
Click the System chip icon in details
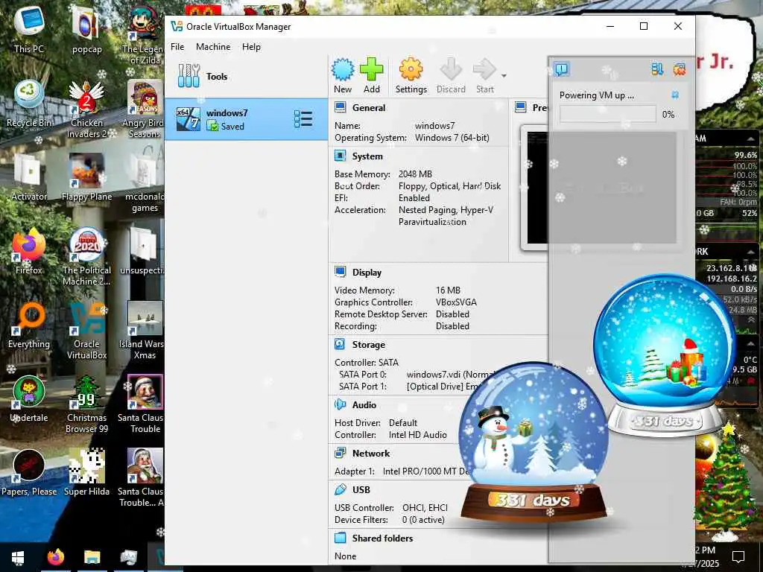tap(340, 156)
